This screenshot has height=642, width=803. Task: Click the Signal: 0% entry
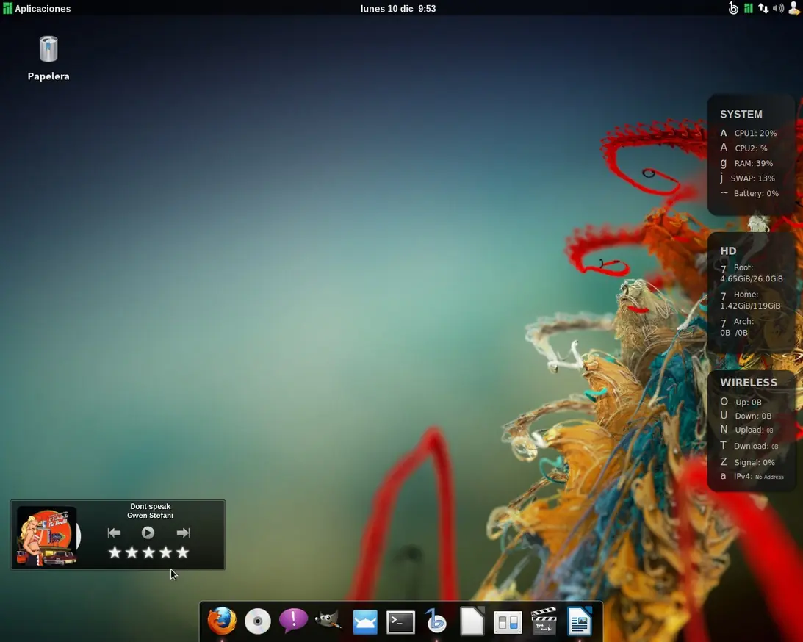point(748,462)
